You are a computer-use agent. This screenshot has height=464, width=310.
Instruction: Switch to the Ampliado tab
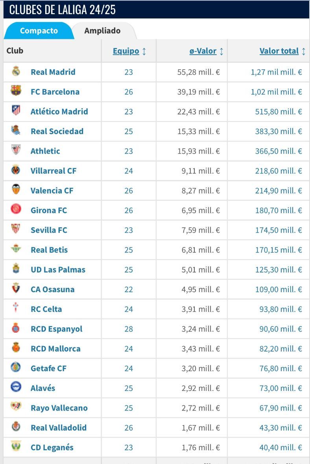(x=102, y=30)
